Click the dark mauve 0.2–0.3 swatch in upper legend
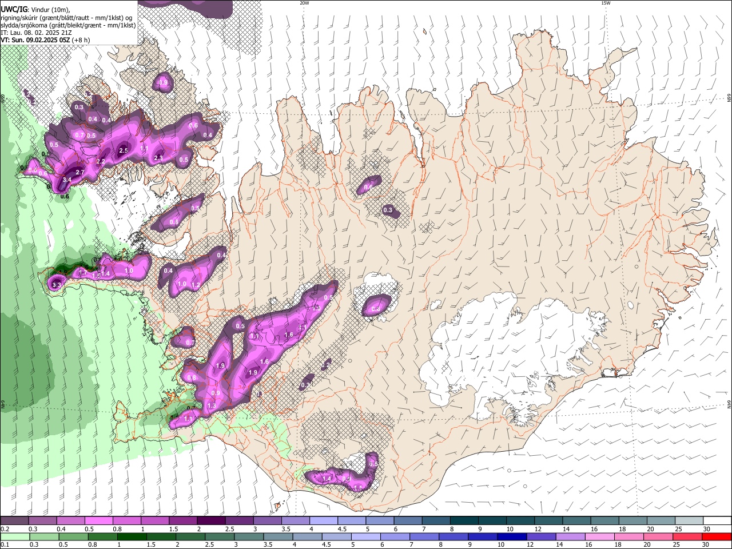 (x=14, y=521)
